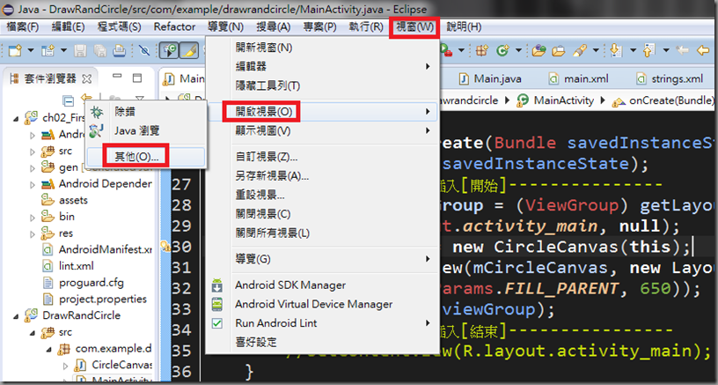
Task: Open the New wizard dropdown arrow
Action: [31, 50]
